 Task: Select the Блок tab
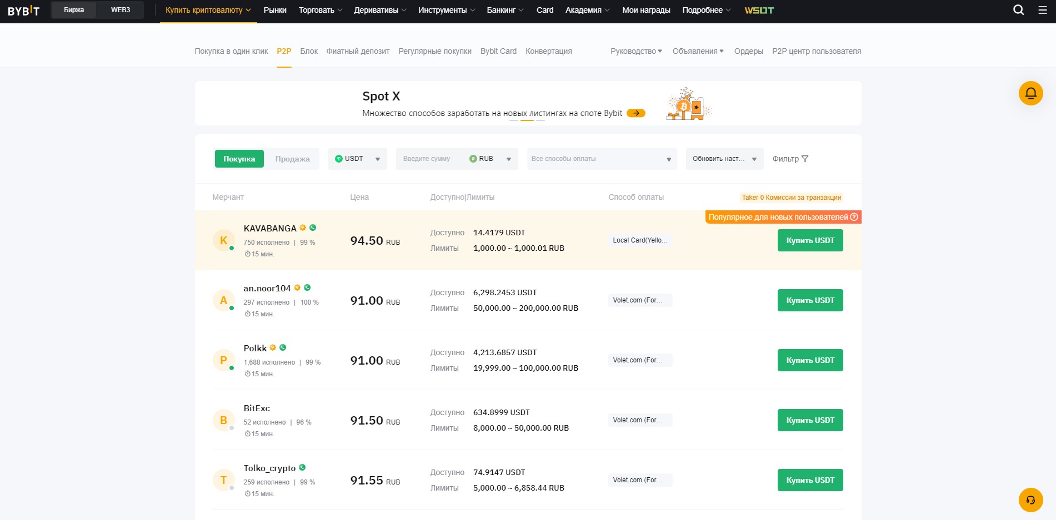click(x=309, y=51)
